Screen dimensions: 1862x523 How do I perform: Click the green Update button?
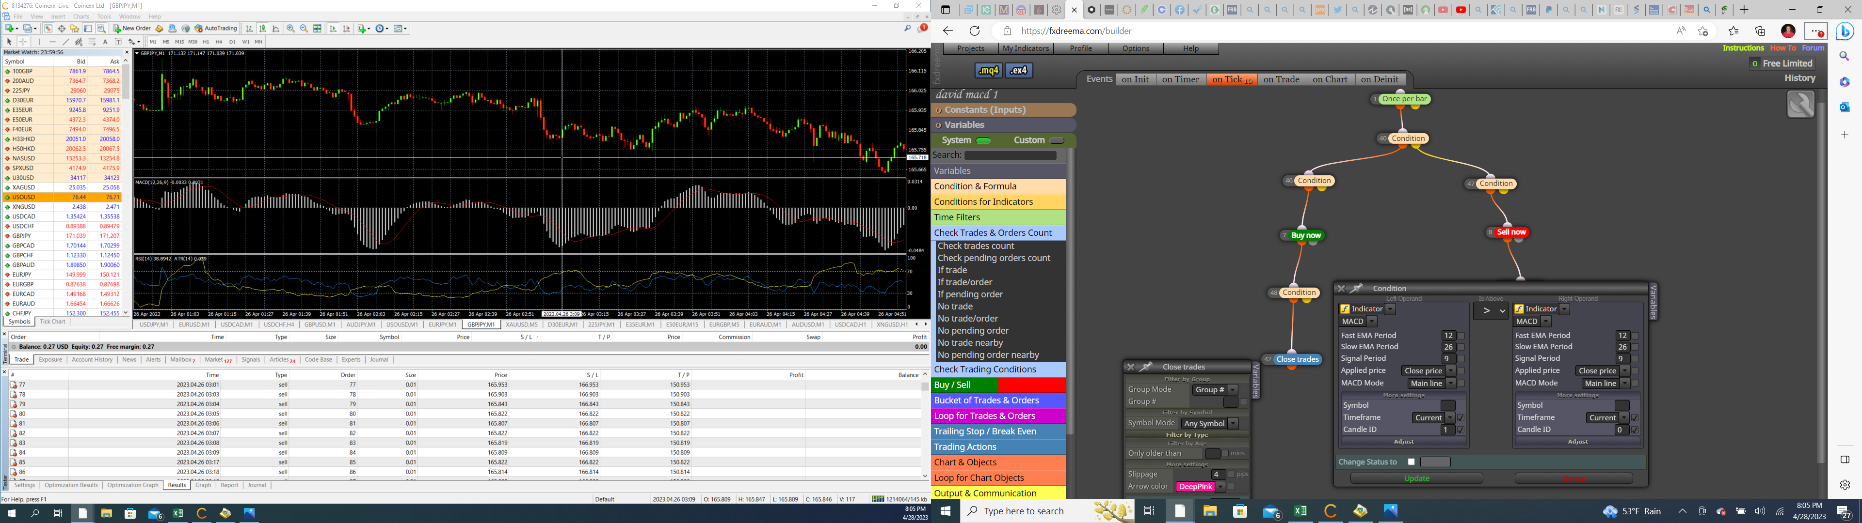click(1417, 478)
